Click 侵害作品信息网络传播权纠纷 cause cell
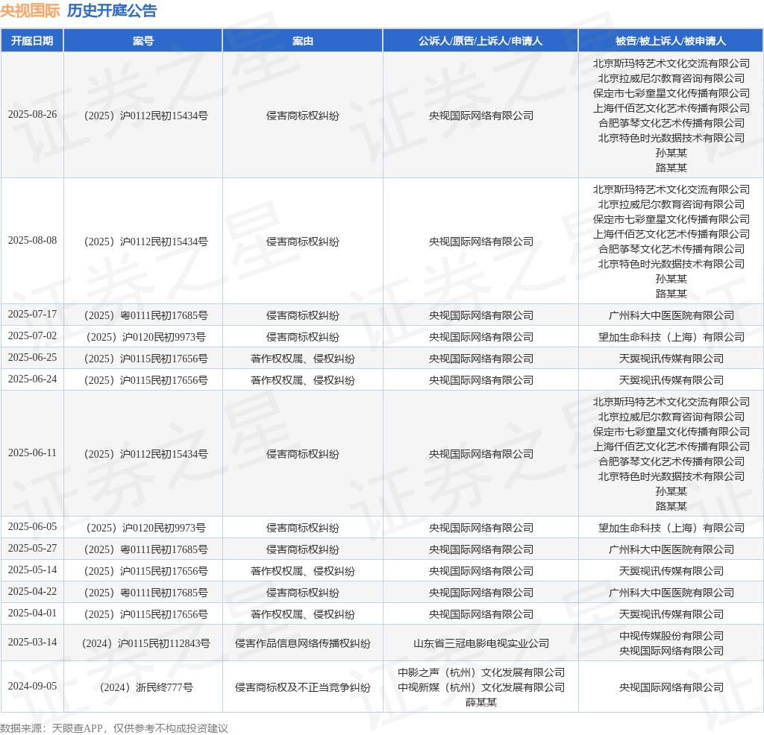This screenshot has height=735, width=764. tap(303, 643)
